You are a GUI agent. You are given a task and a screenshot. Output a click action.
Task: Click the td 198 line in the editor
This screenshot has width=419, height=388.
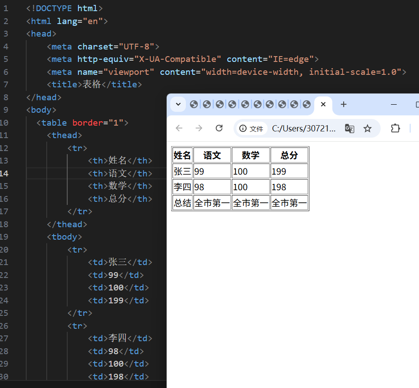(119, 376)
